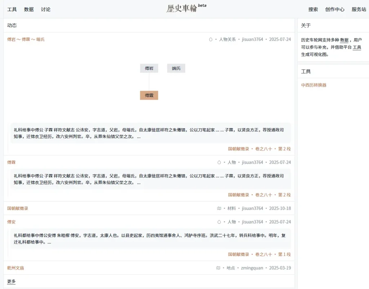Open 国朝献徵录 source under the relation entry
The image size is (369, 289).
click(239, 149)
